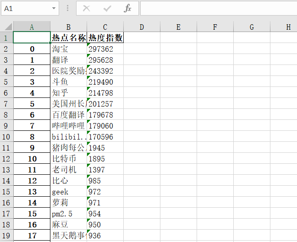Click the header cell 热度指数

click(105, 38)
